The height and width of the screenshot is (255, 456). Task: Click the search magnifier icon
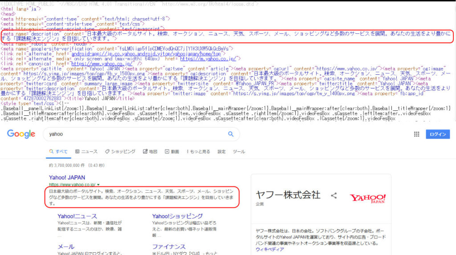[x=231, y=134]
